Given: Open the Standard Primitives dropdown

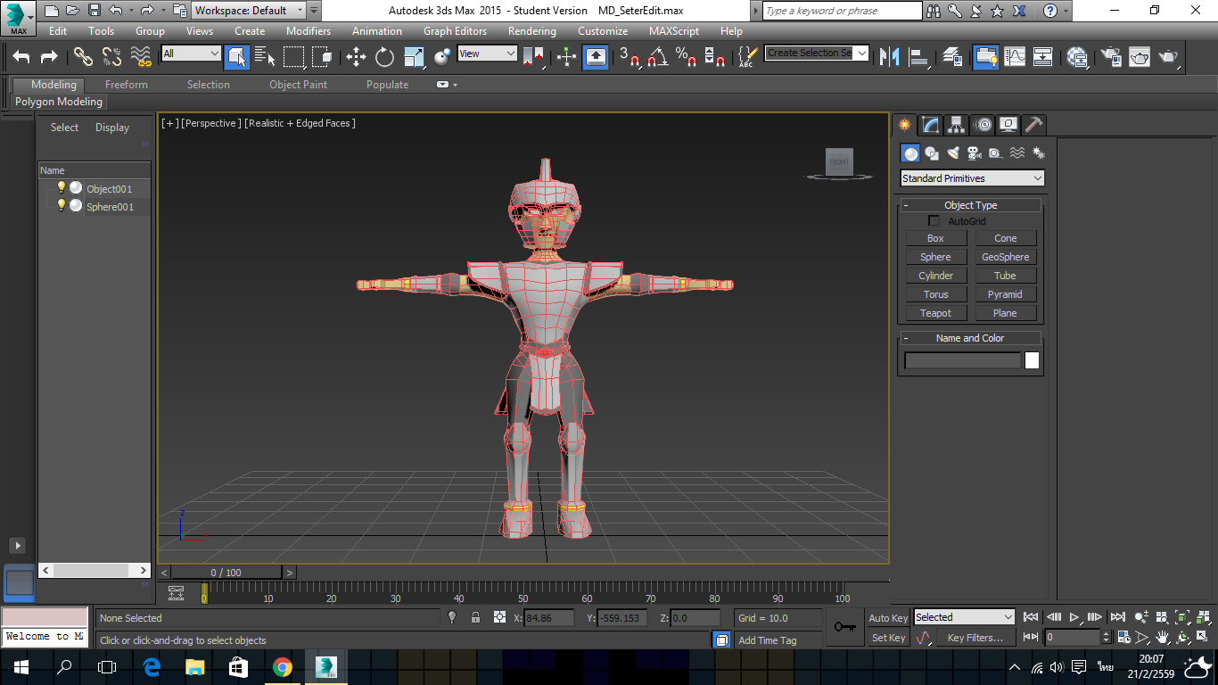Looking at the screenshot, I should [972, 178].
